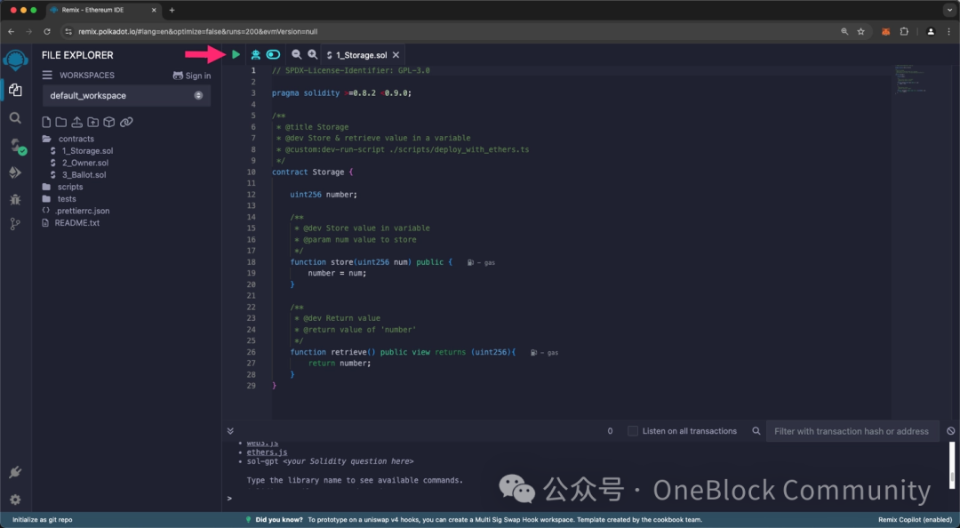
Task: Click ethers.js link in terminal
Action: pyautogui.click(x=267, y=452)
